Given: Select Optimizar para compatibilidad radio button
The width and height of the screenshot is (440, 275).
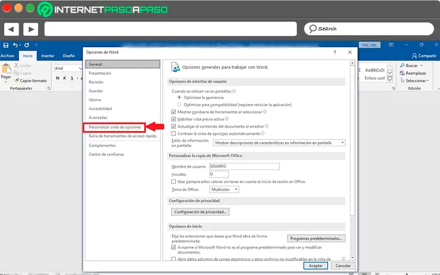Looking at the screenshot, I should pos(179,105).
